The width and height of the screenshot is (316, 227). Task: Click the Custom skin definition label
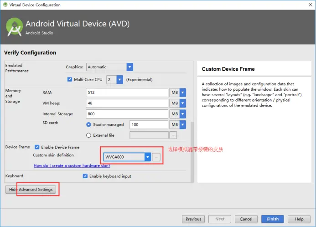53,155
